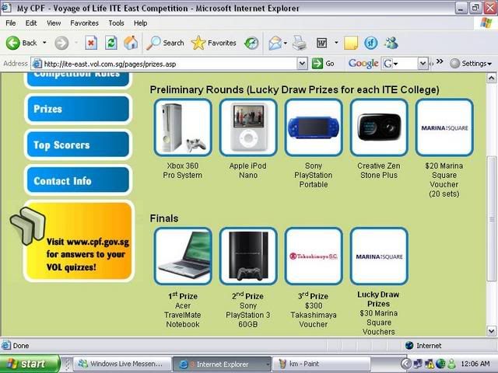Viewport: 498px width, 373px height.
Task: Click the Messenger people toolbar icon
Action: tap(391, 44)
